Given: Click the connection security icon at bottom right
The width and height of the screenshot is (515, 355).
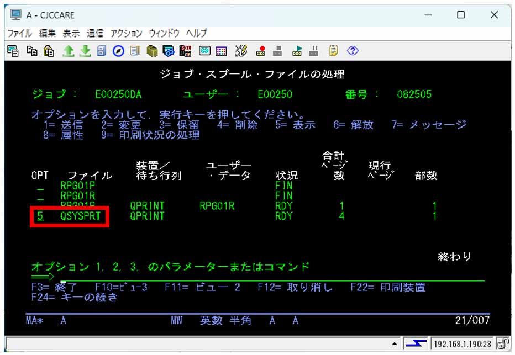Looking at the screenshot, I should 503,343.
